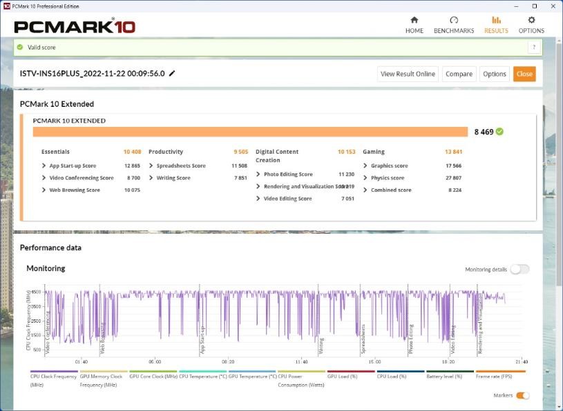Click the question mark help icon
Viewport: 563px width, 411px height.
[x=533, y=47]
